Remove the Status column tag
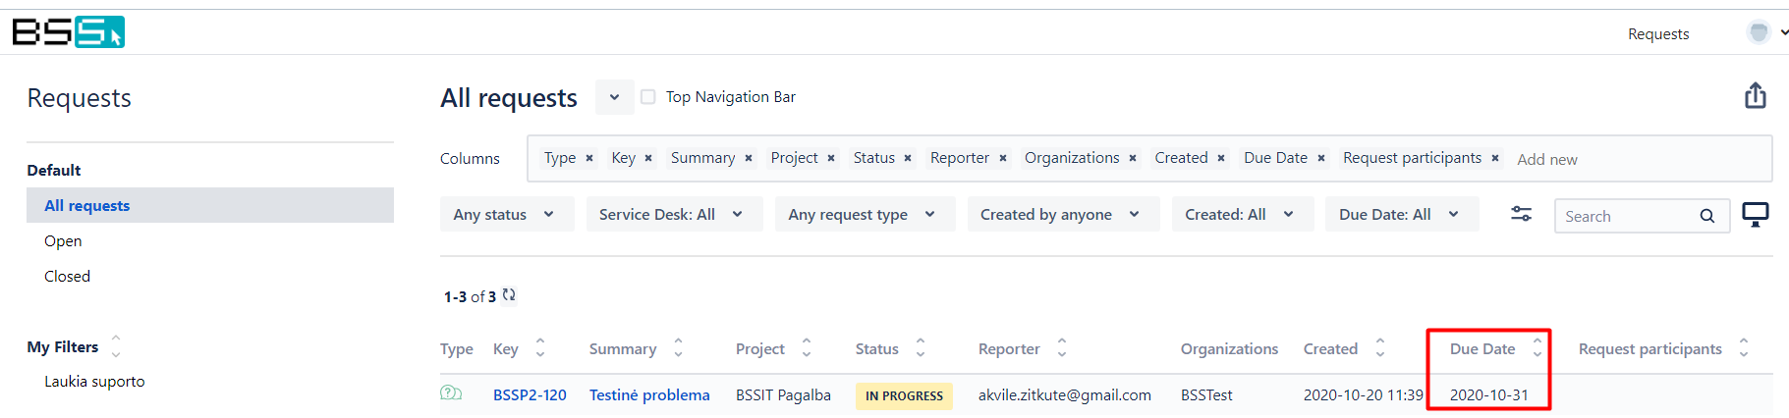The image size is (1789, 418). pyautogui.click(x=908, y=158)
